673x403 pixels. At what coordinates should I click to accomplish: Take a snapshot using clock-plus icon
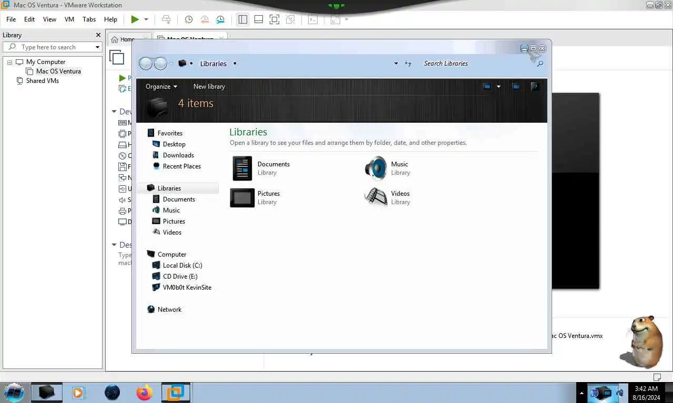pos(188,19)
